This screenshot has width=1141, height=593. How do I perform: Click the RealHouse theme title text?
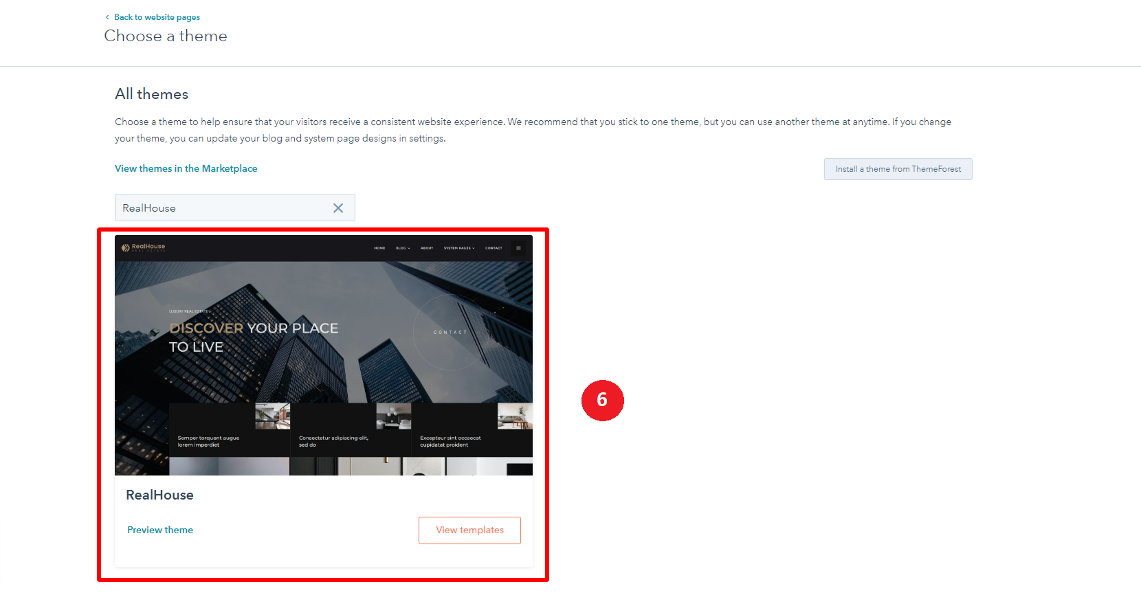[159, 495]
